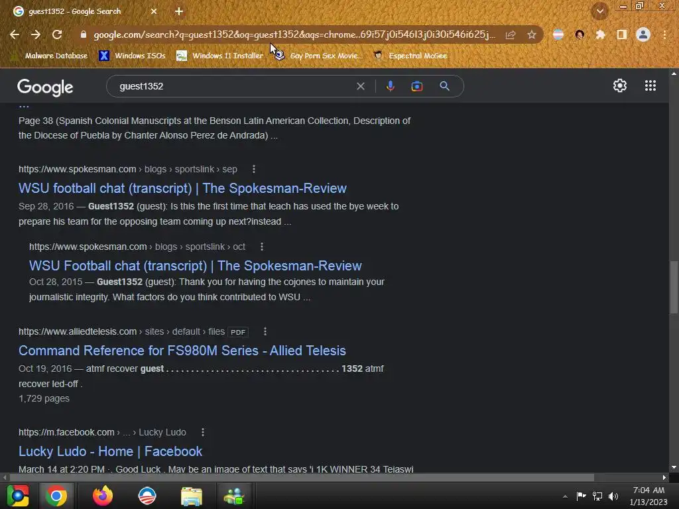Open the Espectral McGee bookmark

coord(410,56)
